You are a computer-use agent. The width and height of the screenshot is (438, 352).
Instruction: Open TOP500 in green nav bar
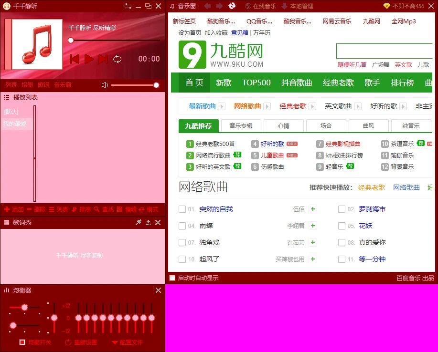click(x=256, y=83)
